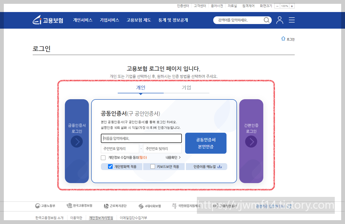Image resolution: width=345 pixels, height=224 pixels.
Task: Increase screen size with plus button
Action: [292, 6]
